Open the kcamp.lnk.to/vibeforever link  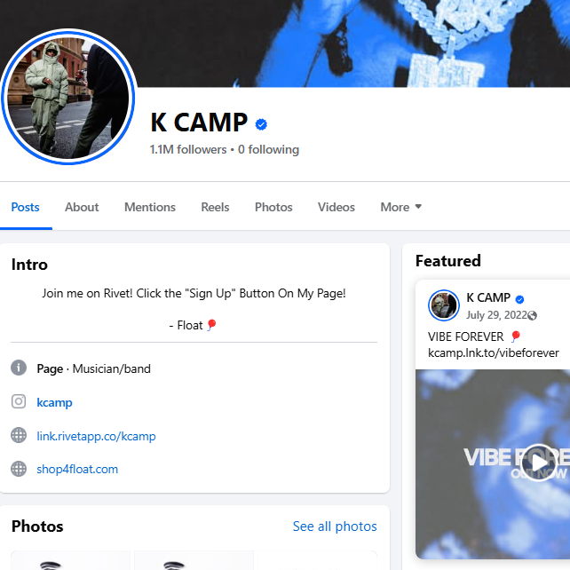(x=494, y=352)
